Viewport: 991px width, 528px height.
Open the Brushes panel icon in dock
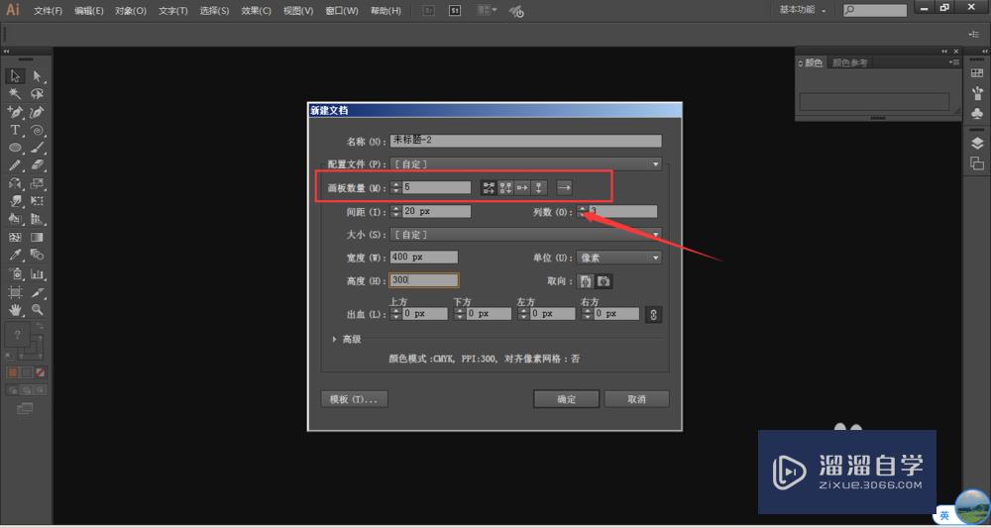977,93
